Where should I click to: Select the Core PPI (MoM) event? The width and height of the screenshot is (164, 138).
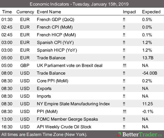tap(52, 81)
